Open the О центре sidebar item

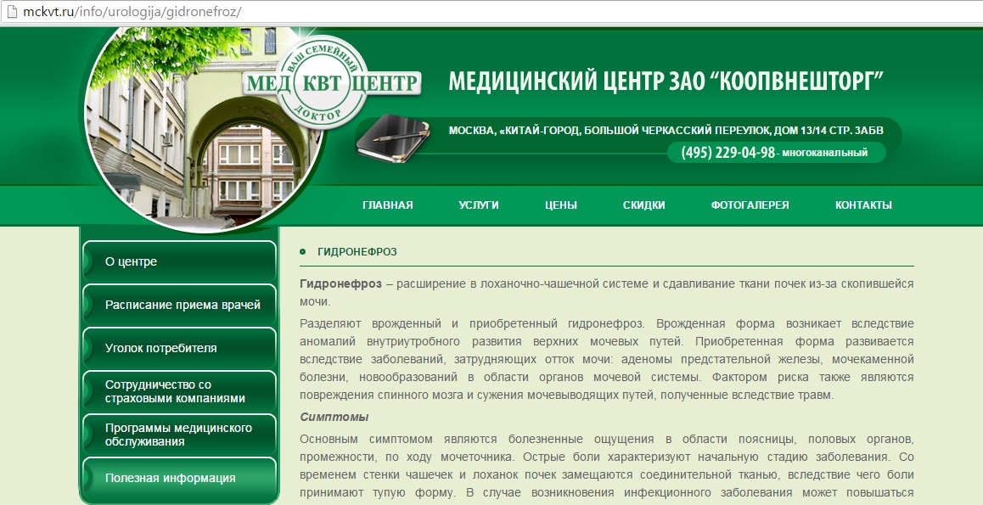pyautogui.click(x=179, y=261)
